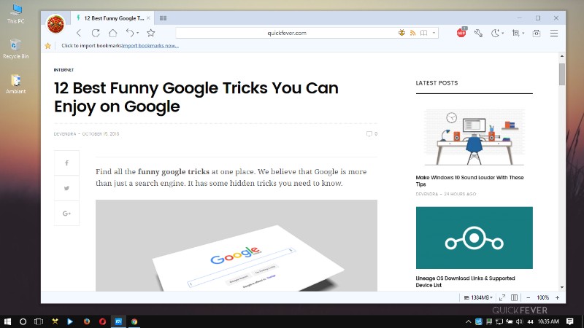The width and height of the screenshot is (584, 328).
Task: Open the Adblock red badge icon
Action: [461, 32]
